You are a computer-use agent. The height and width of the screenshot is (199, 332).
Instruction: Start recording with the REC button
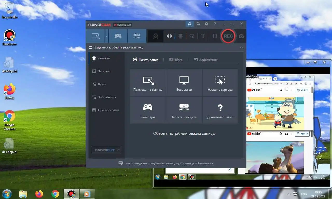point(228,36)
